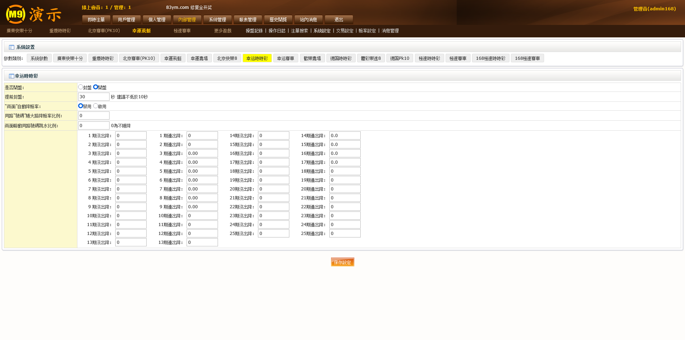Screen dimensions: 685x340
Task: Select the 168極速賽車 parameter tab
Action: 527,58
